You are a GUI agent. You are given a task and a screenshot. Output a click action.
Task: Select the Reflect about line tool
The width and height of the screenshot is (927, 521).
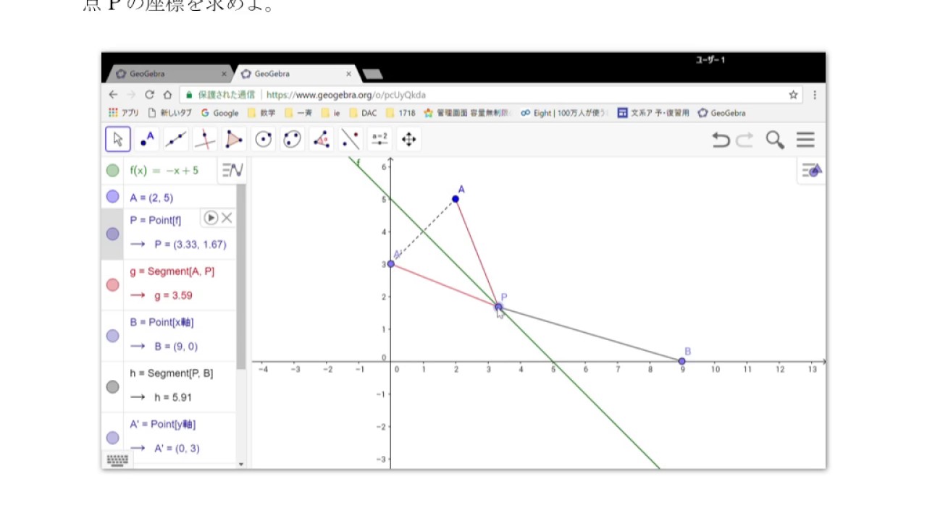click(351, 139)
